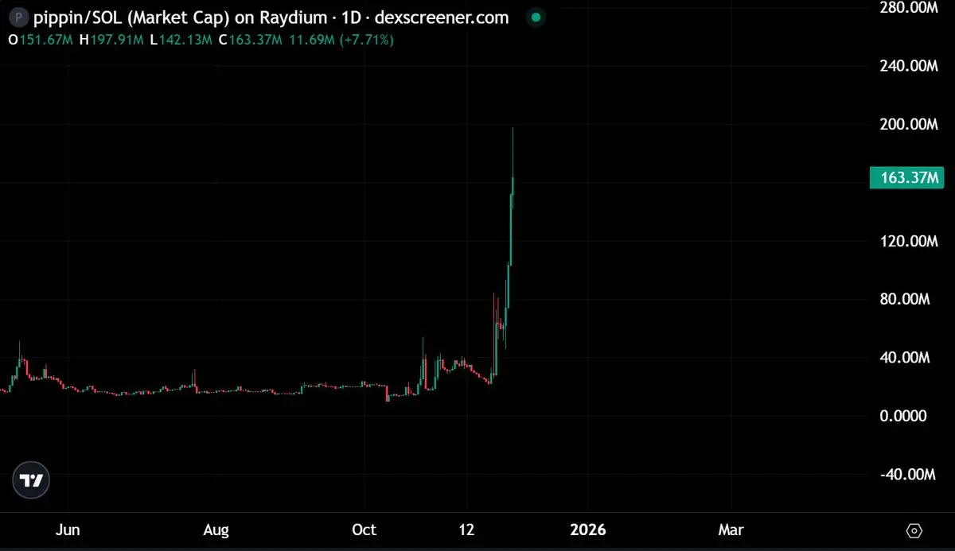955x551 pixels.
Task: Click the Aug label on time axis
Action: [x=216, y=530]
